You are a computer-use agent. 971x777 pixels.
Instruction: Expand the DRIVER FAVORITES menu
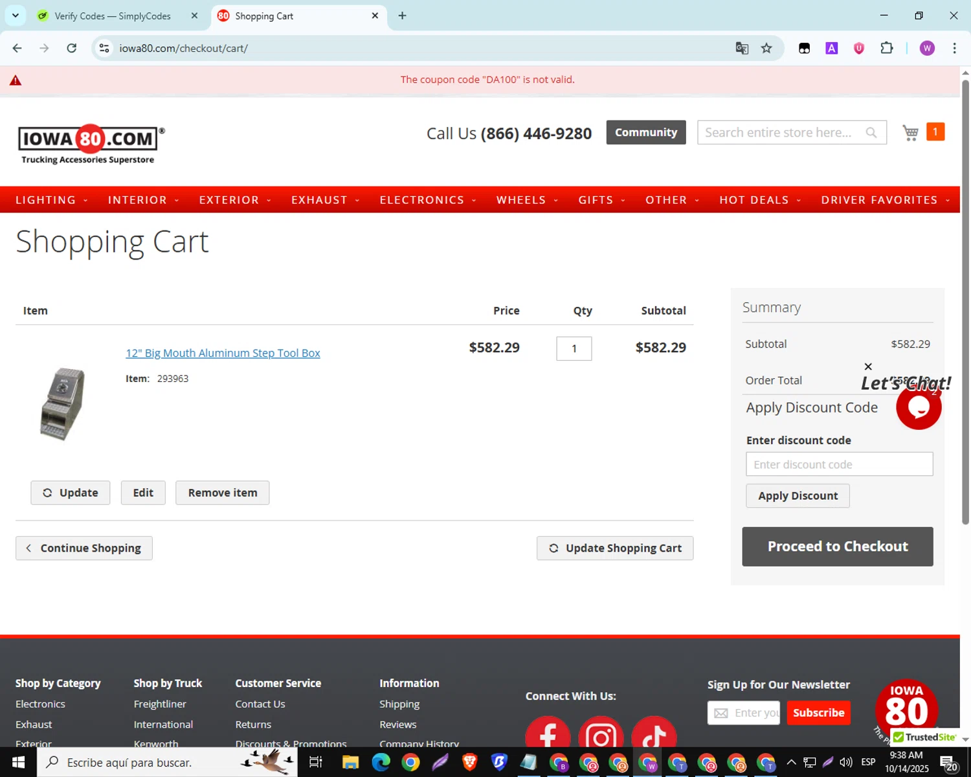coord(885,200)
